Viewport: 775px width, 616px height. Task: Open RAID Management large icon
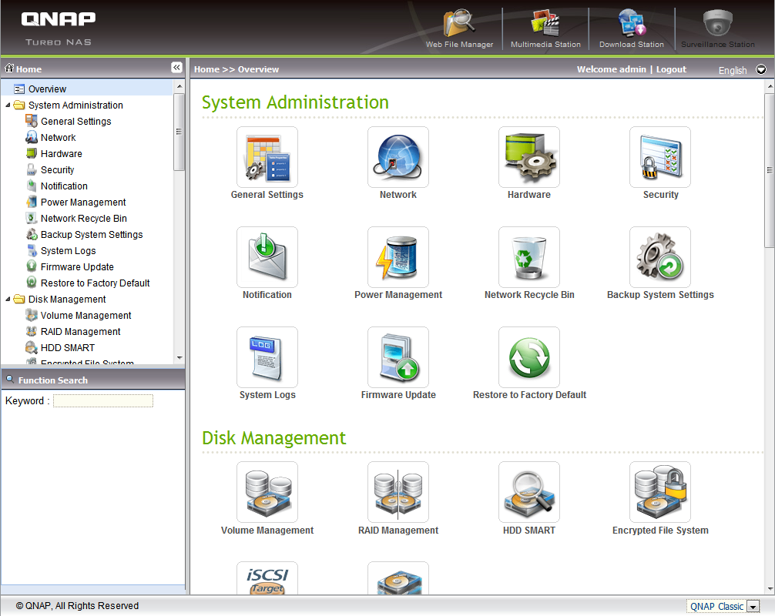tap(398, 492)
